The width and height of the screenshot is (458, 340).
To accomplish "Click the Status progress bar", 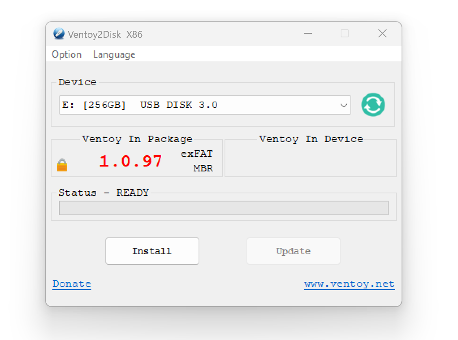I will tap(224, 208).
